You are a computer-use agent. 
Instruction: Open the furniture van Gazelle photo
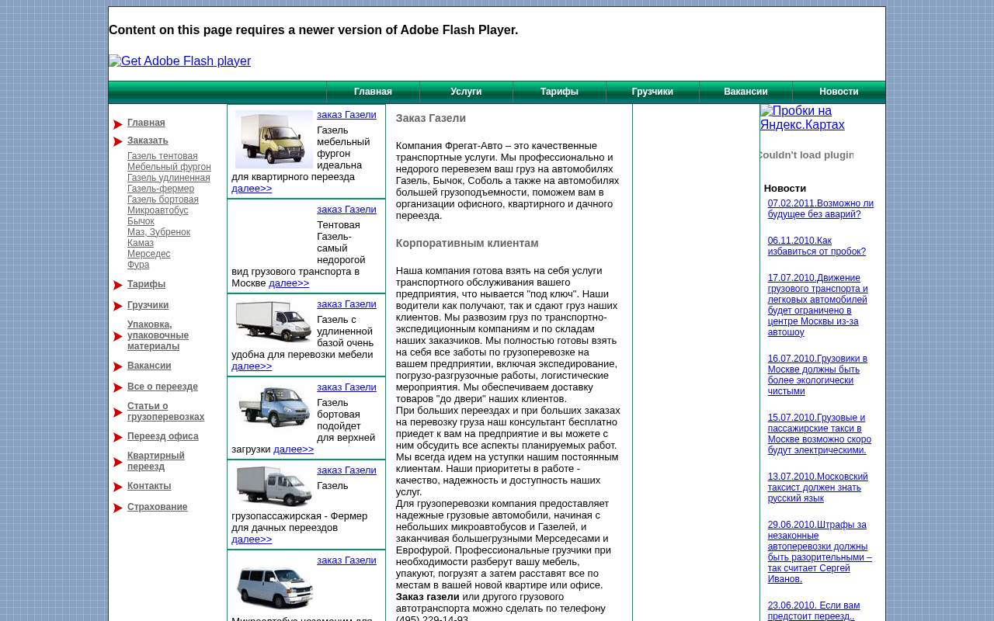pyautogui.click(x=274, y=140)
